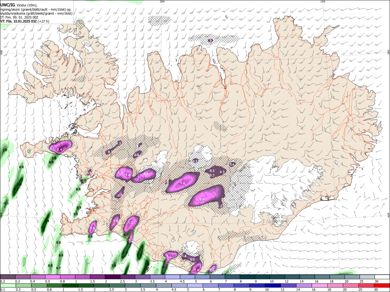Click the 'slydda/snjókoma' legend description line

(36, 13)
